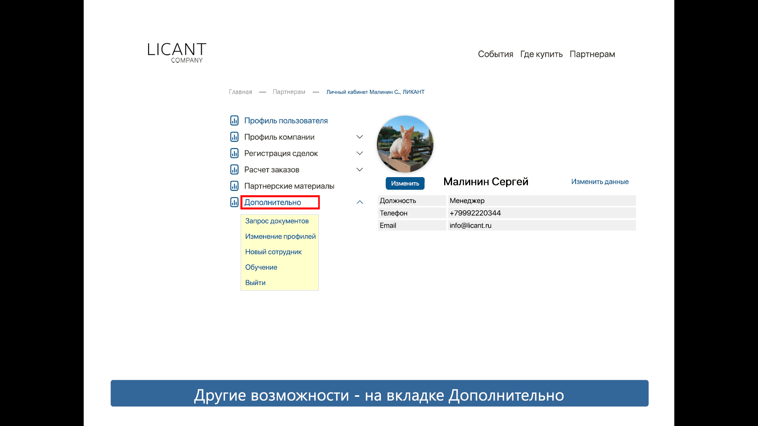The height and width of the screenshot is (426, 758).
Task: Click icon beside Профиль пользователя
Action: [234, 120]
